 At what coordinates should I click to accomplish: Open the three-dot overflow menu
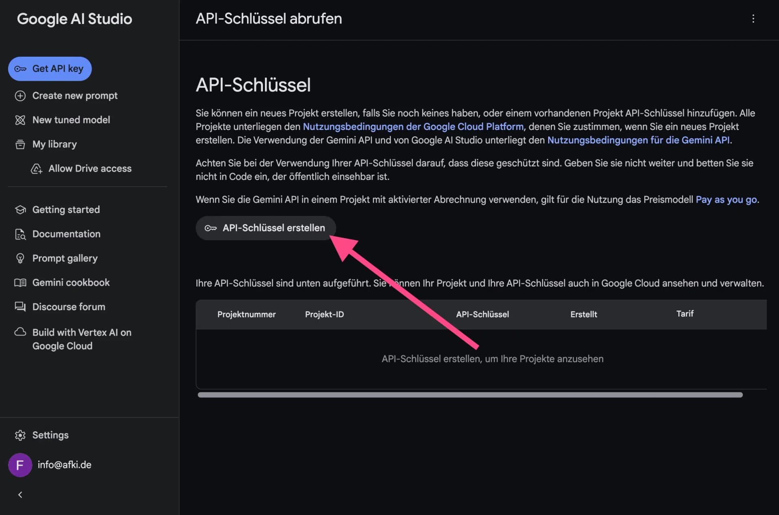753,19
